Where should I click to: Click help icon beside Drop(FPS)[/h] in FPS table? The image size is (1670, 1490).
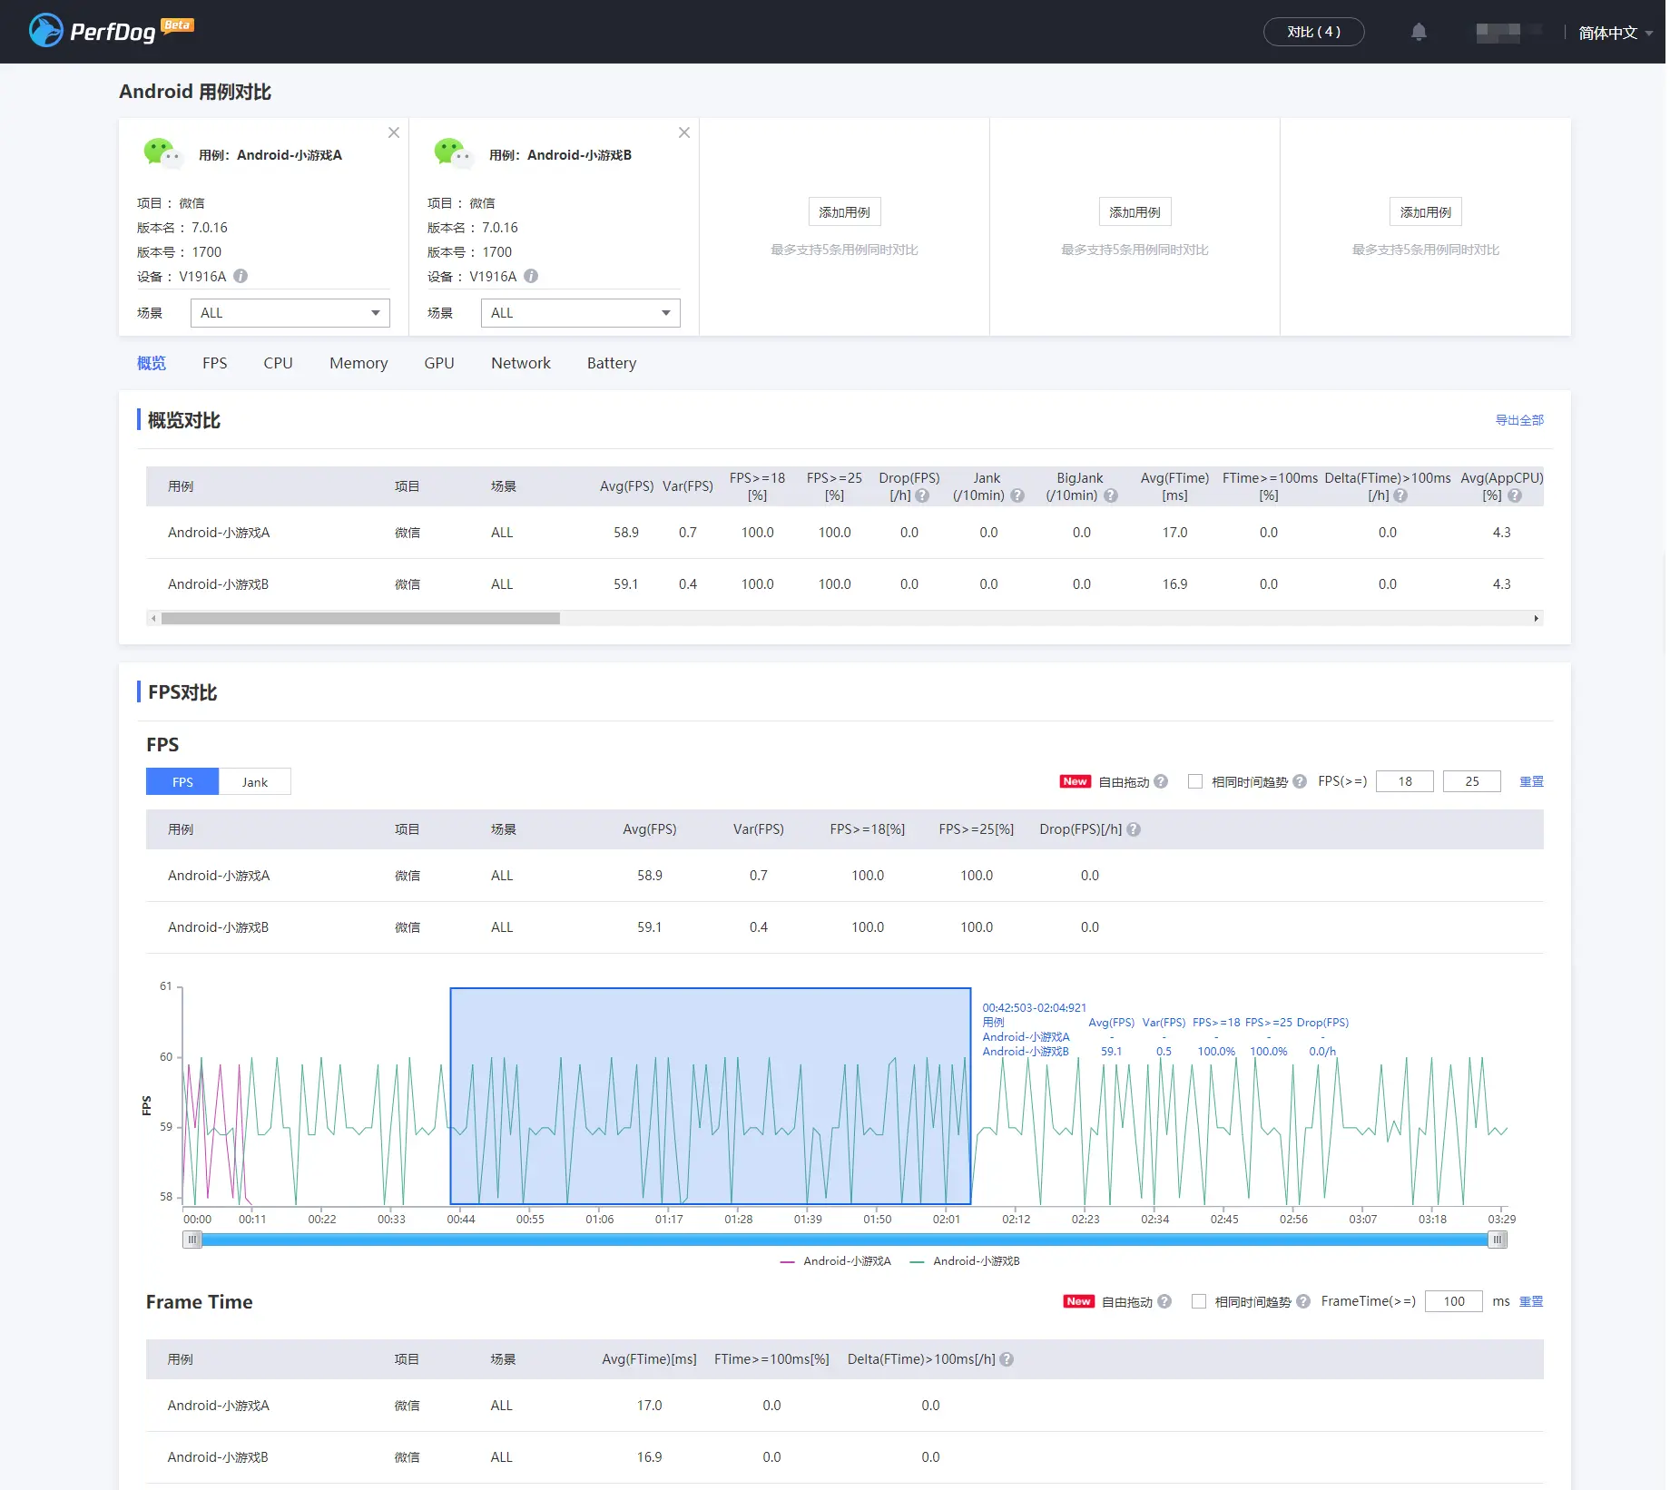coord(1134,829)
